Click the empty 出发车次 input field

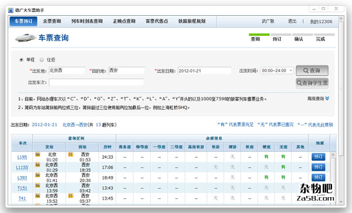pyautogui.click(x=96, y=82)
